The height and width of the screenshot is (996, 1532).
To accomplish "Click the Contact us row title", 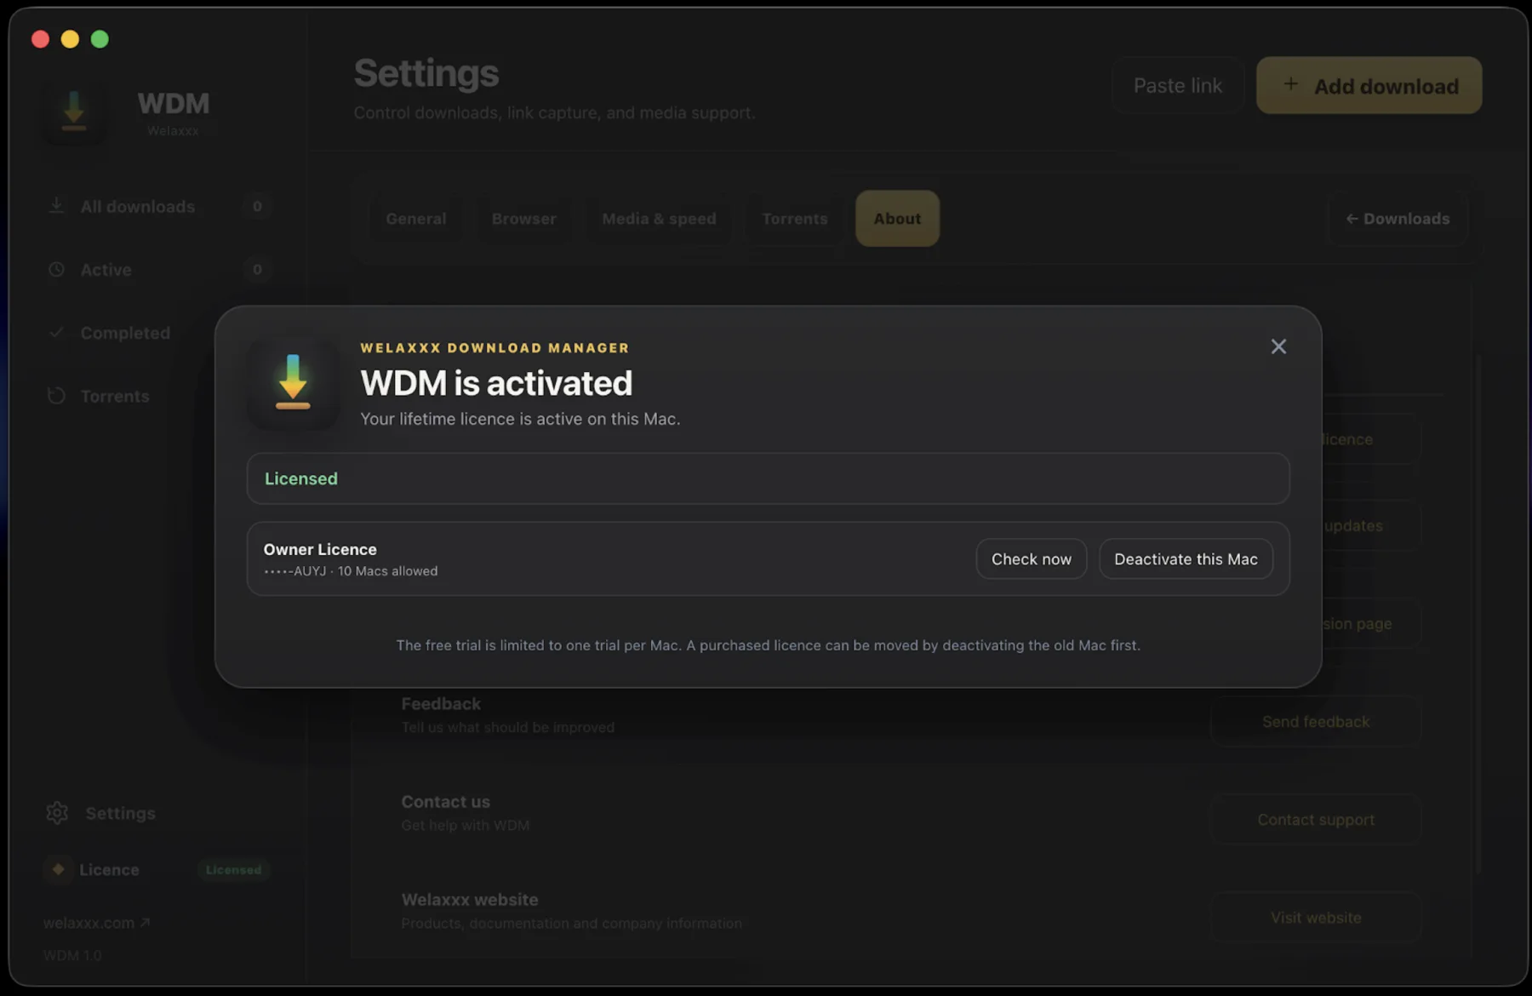I will 445,802.
